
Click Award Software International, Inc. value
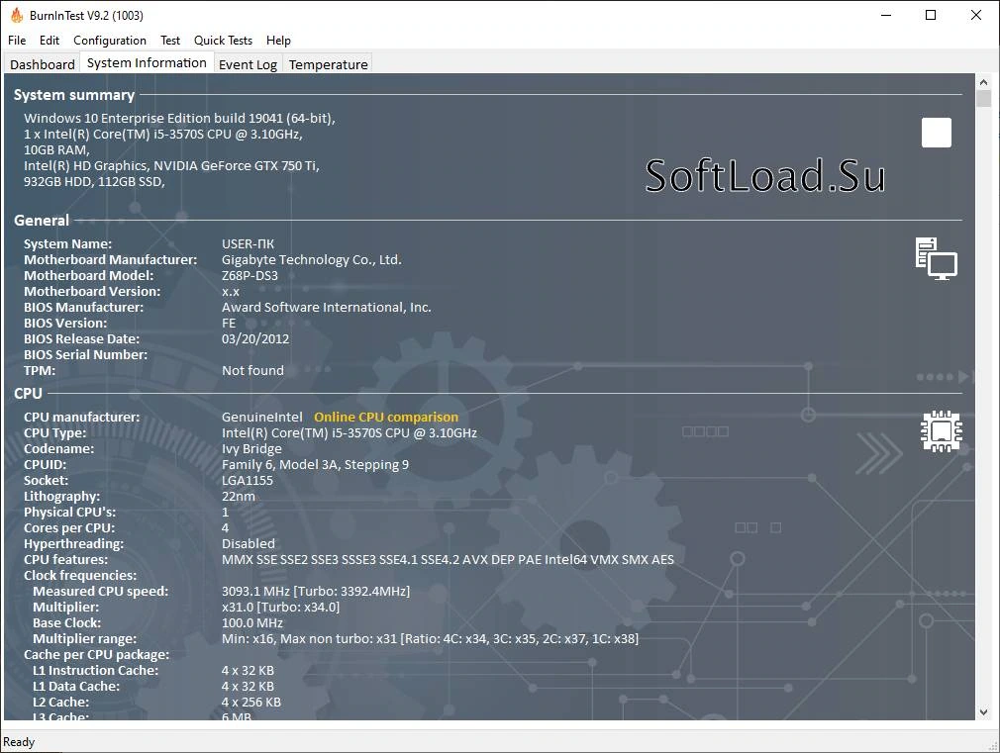(x=327, y=308)
